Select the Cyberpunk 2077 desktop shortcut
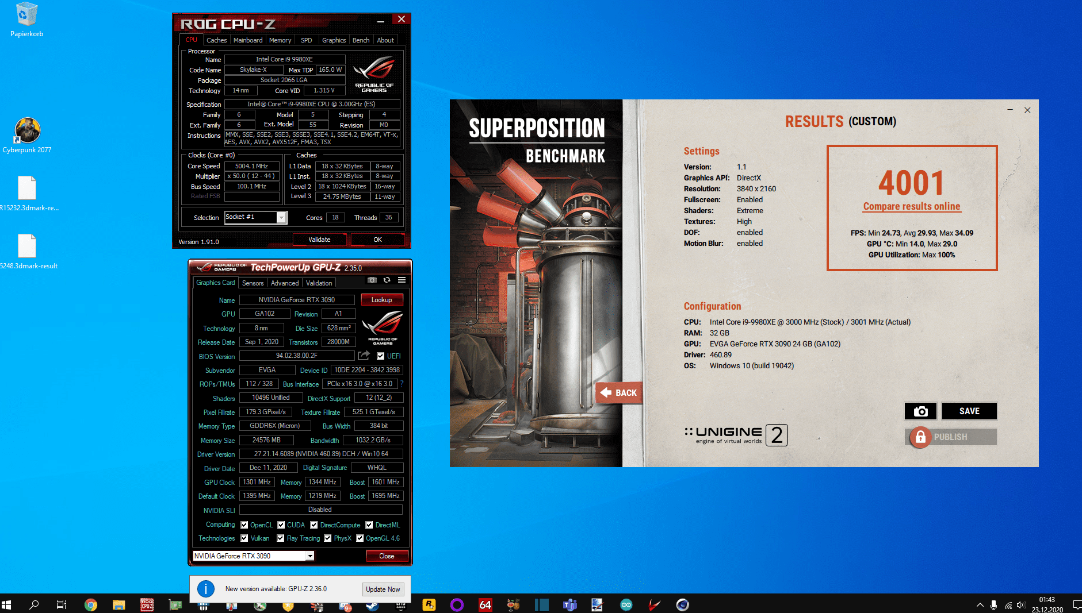Screen dimensions: 1082x613 pyautogui.click(x=27, y=136)
